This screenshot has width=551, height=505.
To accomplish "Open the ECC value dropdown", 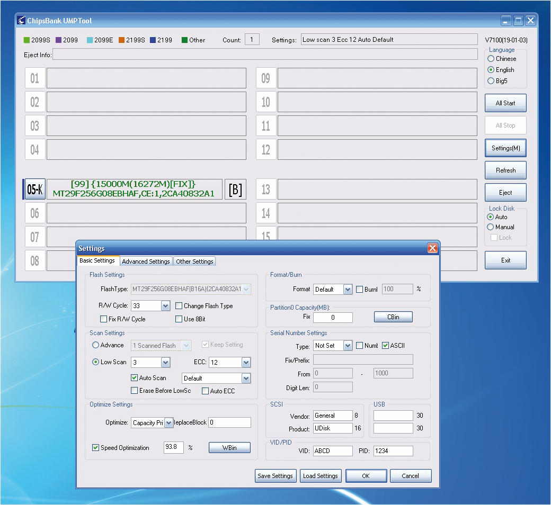I will pos(246,363).
